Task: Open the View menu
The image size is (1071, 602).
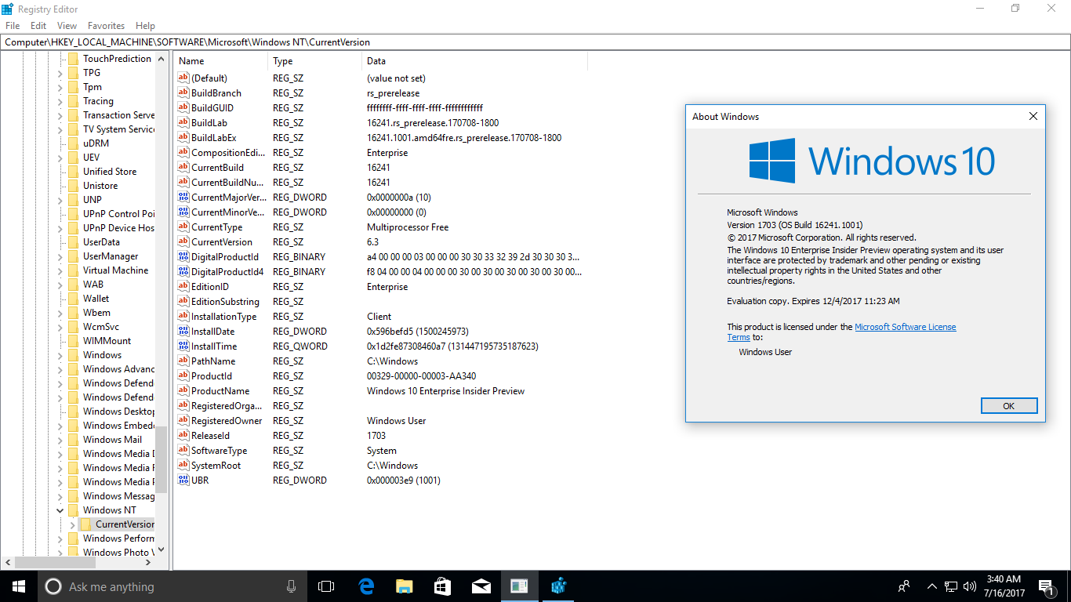Action: coord(67,26)
